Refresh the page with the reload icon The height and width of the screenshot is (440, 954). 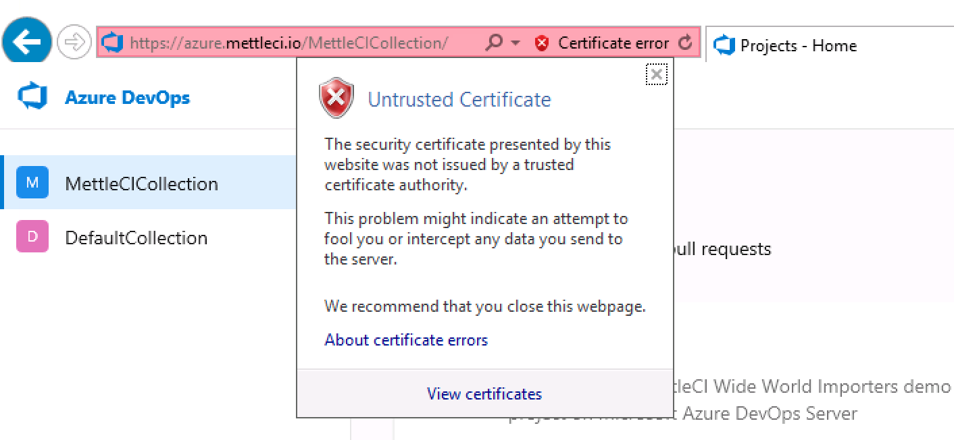coord(686,43)
